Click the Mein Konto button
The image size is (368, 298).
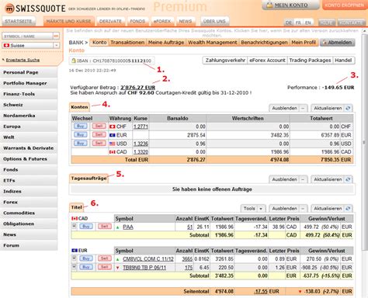coord(290,5)
